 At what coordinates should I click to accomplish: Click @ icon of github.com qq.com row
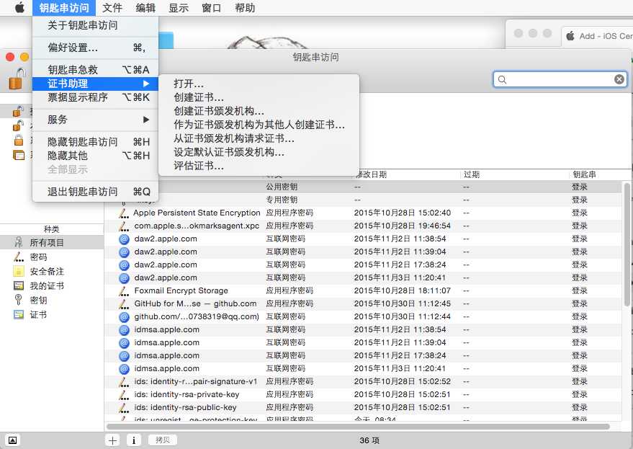(x=124, y=317)
